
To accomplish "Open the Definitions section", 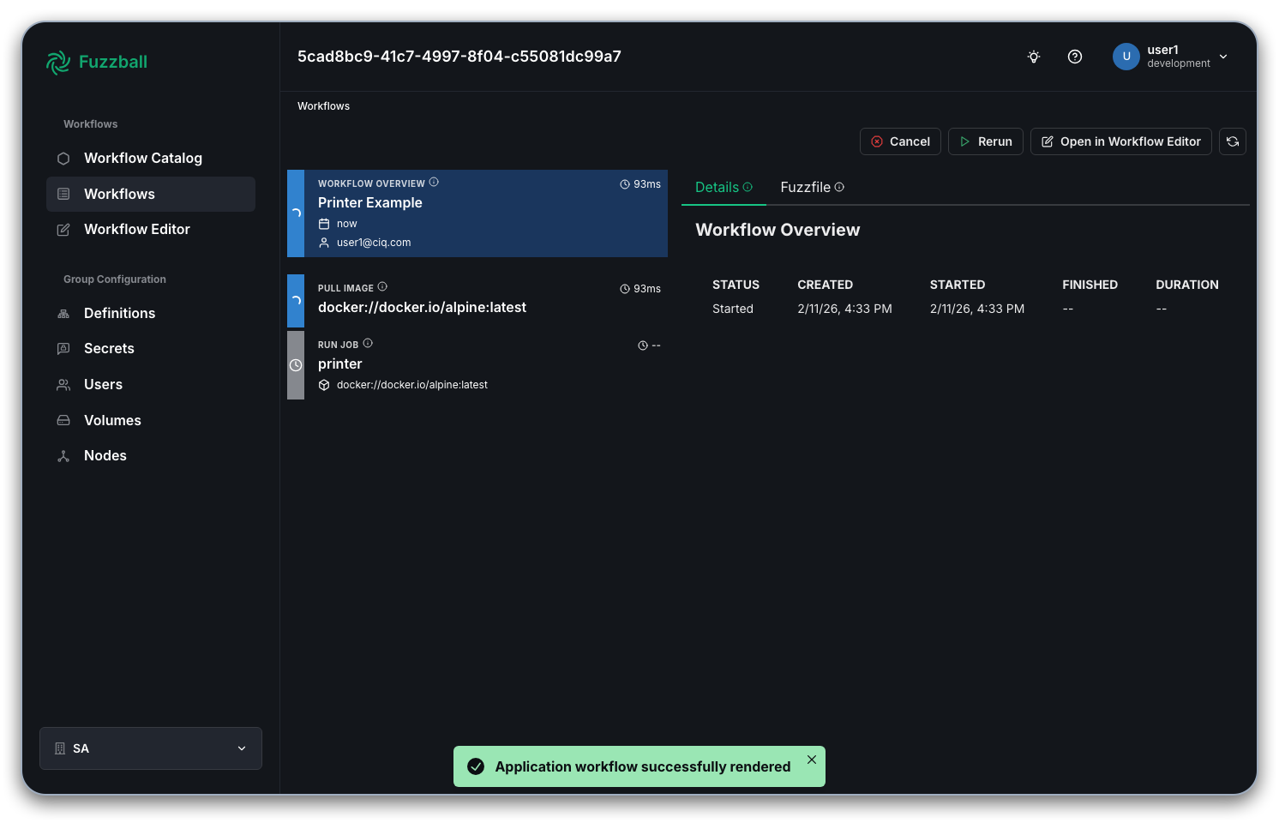I will point(119,313).
